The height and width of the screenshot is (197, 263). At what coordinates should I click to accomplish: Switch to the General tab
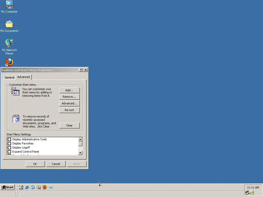[x=10, y=77]
